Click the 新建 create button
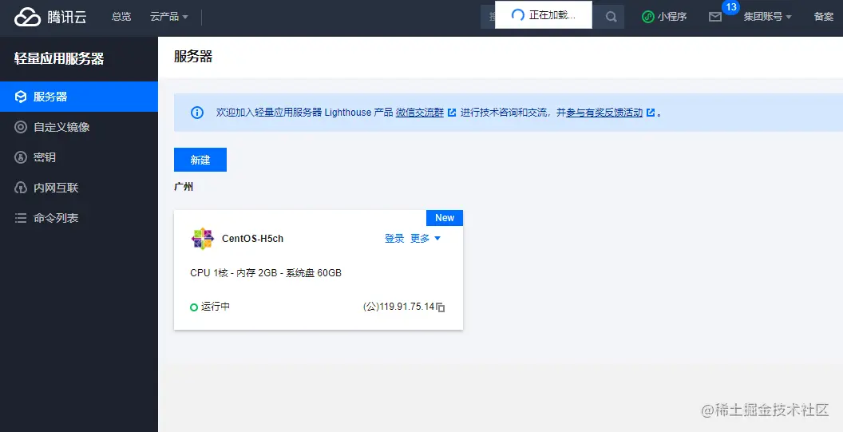Image resolution: width=843 pixels, height=432 pixels. pyautogui.click(x=200, y=160)
